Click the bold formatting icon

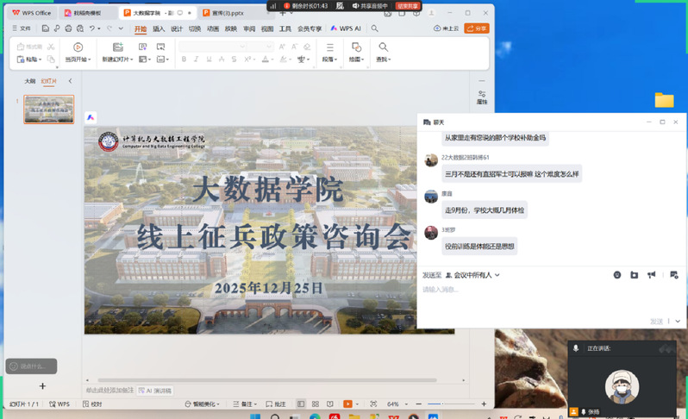[x=184, y=59]
